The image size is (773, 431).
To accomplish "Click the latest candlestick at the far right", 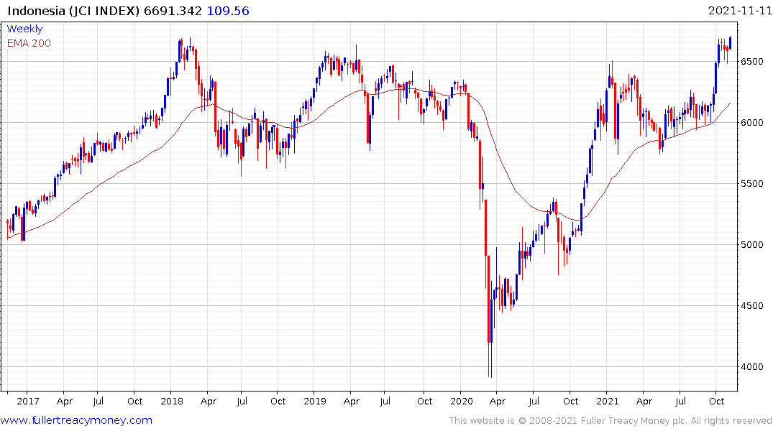I will coord(730,43).
